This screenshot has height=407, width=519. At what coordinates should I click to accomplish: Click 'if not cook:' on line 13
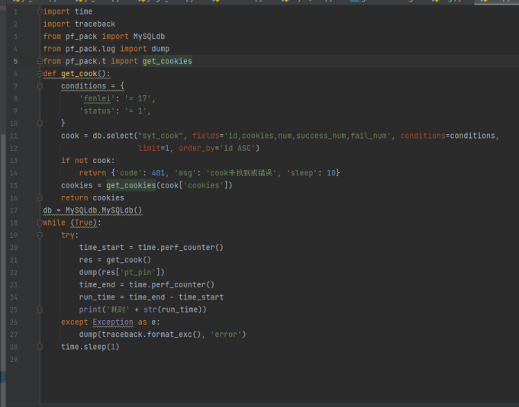[x=88, y=161]
